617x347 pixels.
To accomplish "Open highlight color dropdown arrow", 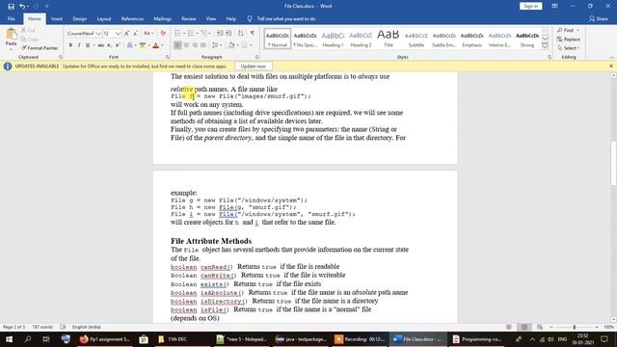I will (x=148, y=45).
